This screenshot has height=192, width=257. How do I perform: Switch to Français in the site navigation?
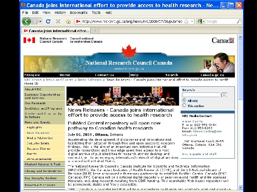32,75
